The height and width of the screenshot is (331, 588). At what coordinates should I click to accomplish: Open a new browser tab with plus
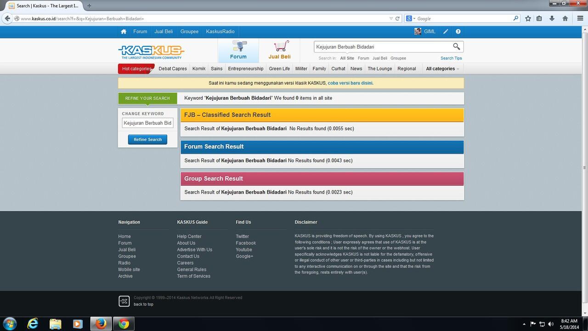(x=89, y=6)
